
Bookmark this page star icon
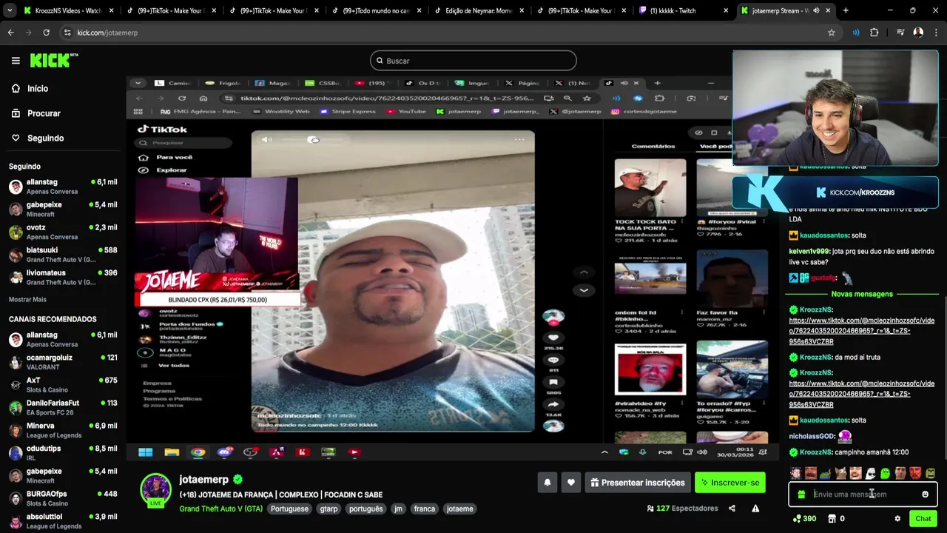coord(832,33)
